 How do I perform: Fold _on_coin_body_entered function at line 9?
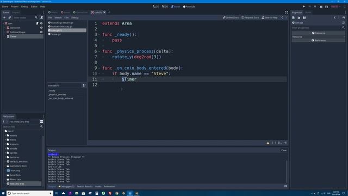[x=99, y=68]
